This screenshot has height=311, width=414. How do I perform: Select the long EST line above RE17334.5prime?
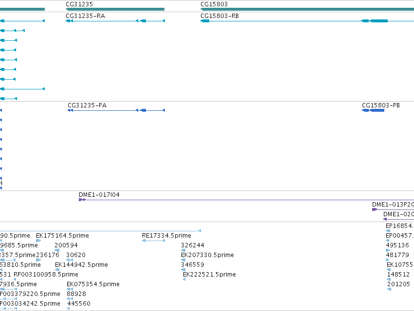[100, 231]
